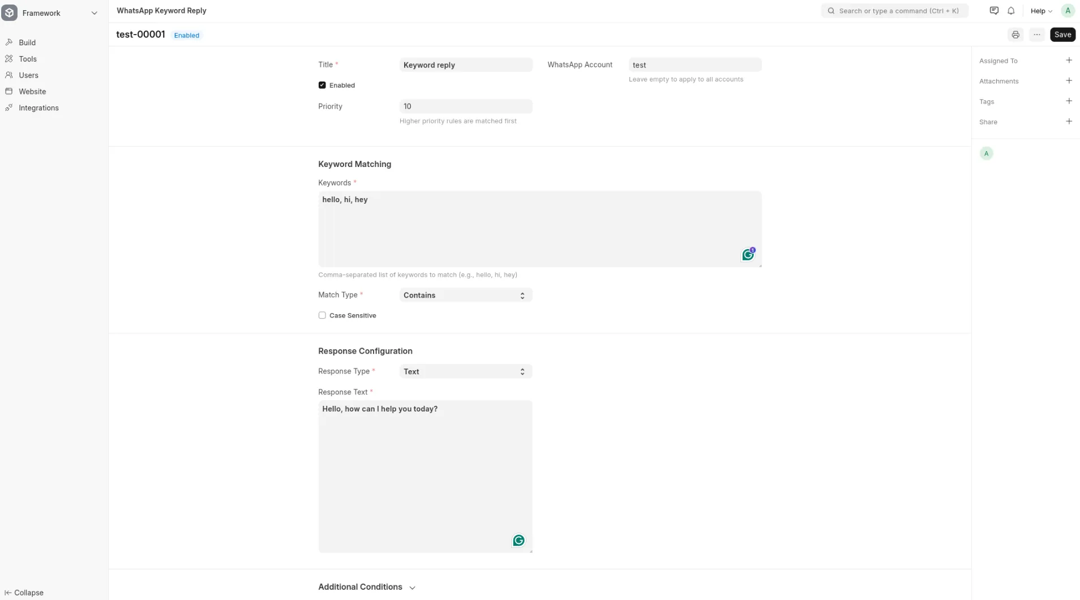Image resolution: width=1080 pixels, height=600 pixels.
Task: Add a tag using the plus icon
Action: [1069, 101]
